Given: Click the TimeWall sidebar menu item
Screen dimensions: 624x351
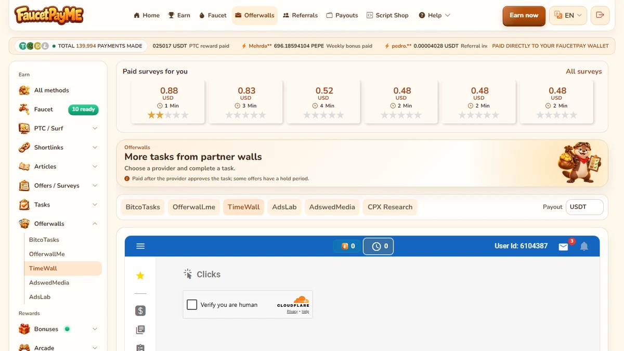Looking at the screenshot, I should tap(63, 268).
